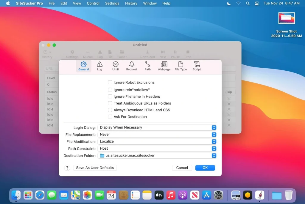Change the File Replacement dropdown from Never
The image size is (305, 204).
coord(214,134)
